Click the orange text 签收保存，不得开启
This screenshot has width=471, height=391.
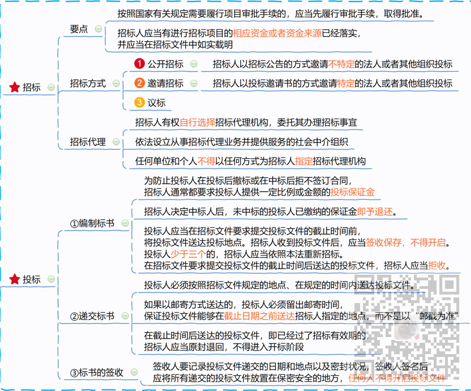point(405,242)
